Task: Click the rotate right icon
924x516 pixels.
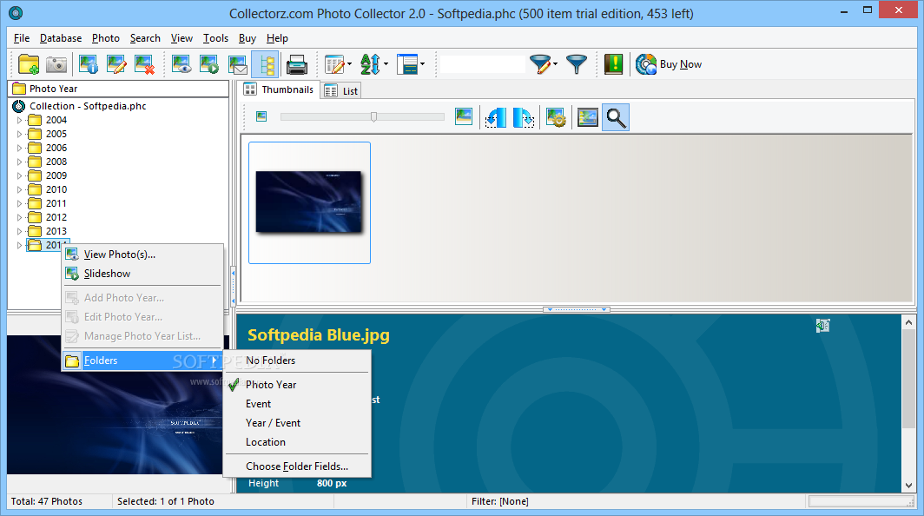Action: [524, 117]
